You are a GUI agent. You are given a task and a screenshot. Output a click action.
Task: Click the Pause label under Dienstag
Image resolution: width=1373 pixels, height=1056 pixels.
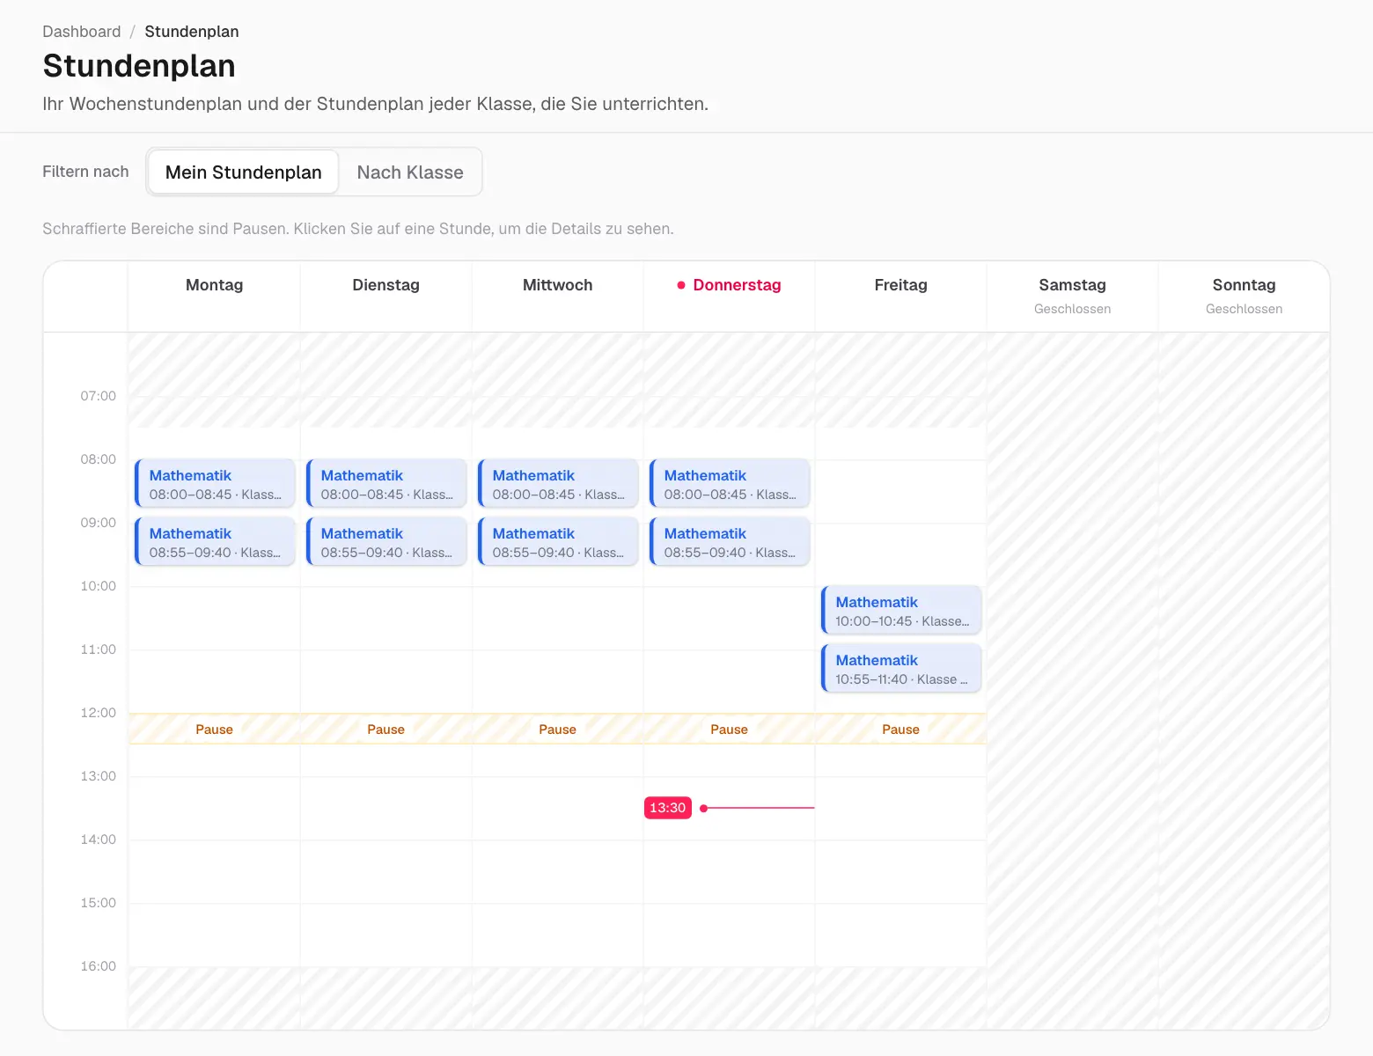pos(386,730)
